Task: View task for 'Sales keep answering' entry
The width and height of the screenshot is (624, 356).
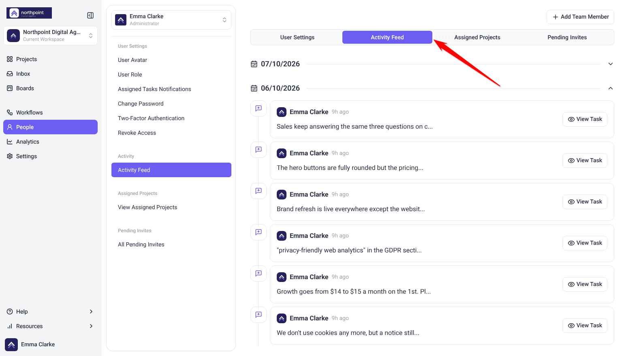Action: coord(585,119)
